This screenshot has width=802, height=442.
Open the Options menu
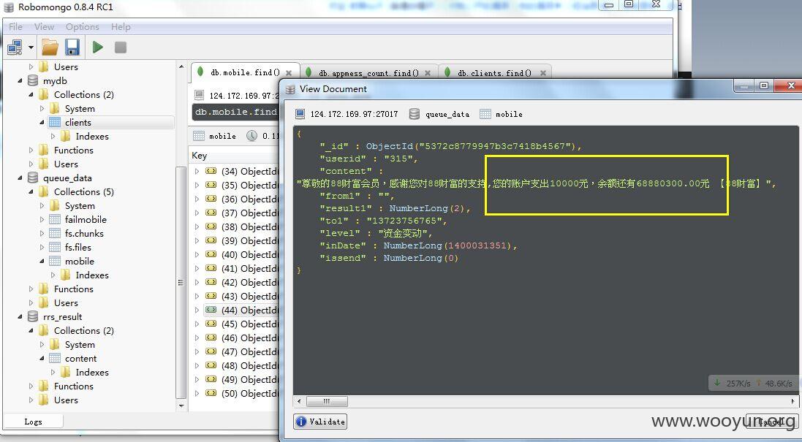pyautogui.click(x=83, y=26)
